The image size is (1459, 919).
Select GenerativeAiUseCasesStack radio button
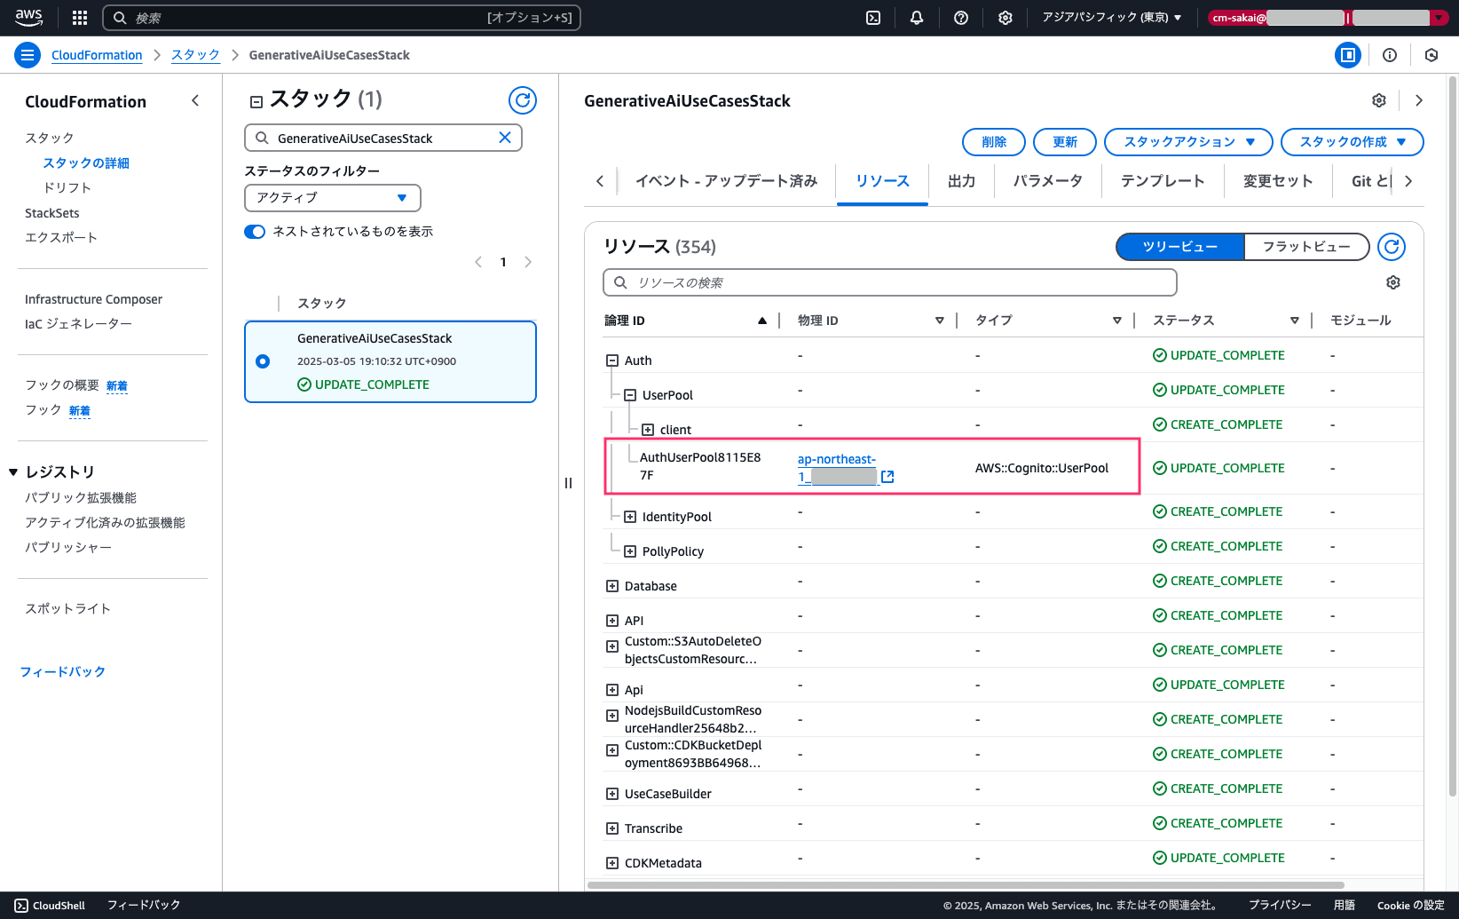point(263,361)
